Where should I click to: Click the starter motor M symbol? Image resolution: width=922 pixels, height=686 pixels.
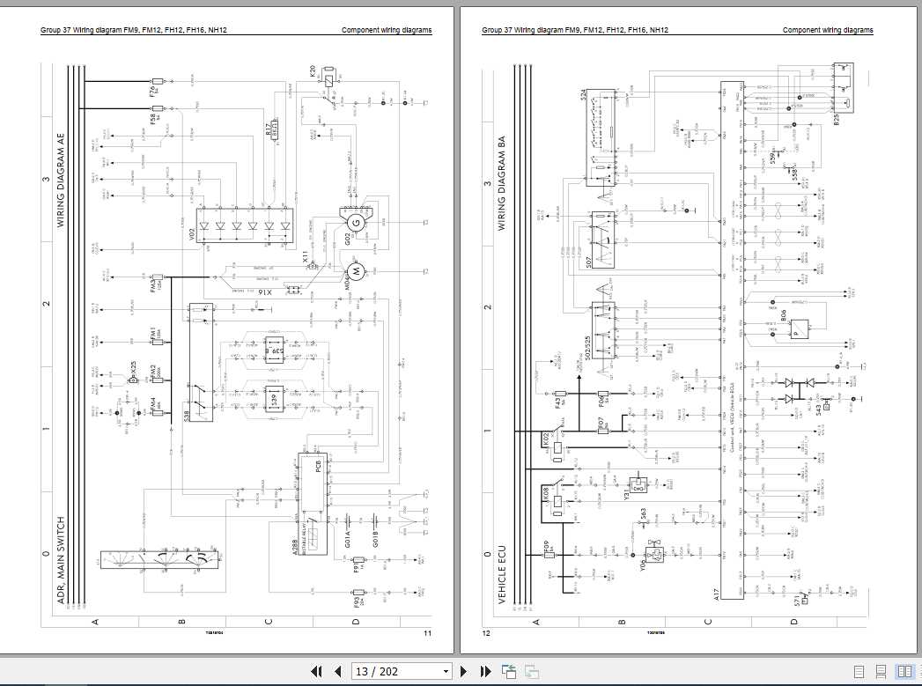(356, 271)
